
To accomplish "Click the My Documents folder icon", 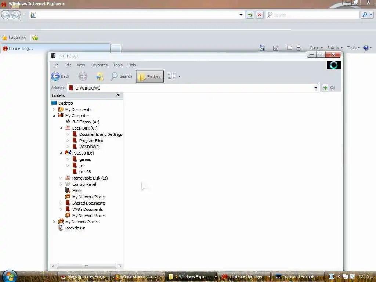I will [61, 109].
